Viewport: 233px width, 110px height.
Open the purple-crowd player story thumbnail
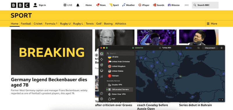coord(157,37)
